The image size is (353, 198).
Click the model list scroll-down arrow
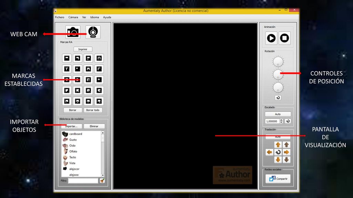point(103,175)
